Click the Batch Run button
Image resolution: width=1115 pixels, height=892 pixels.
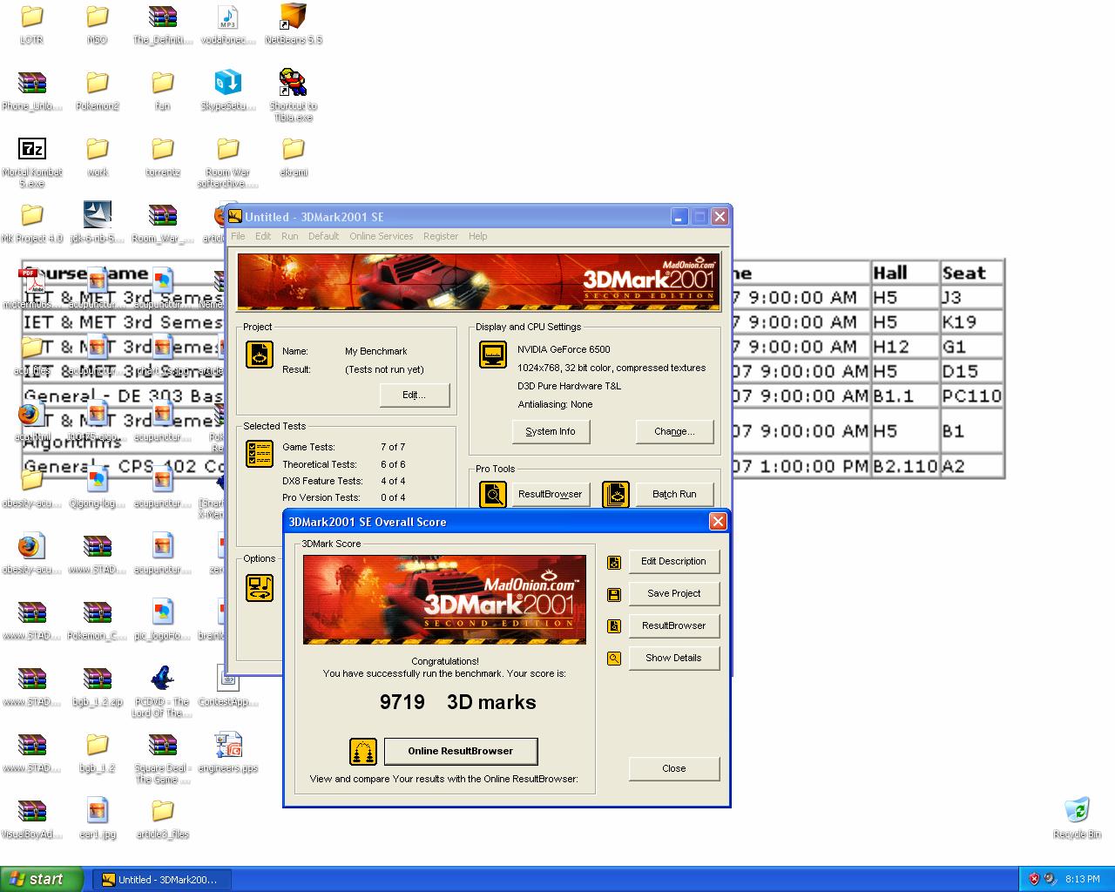[674, 494]
